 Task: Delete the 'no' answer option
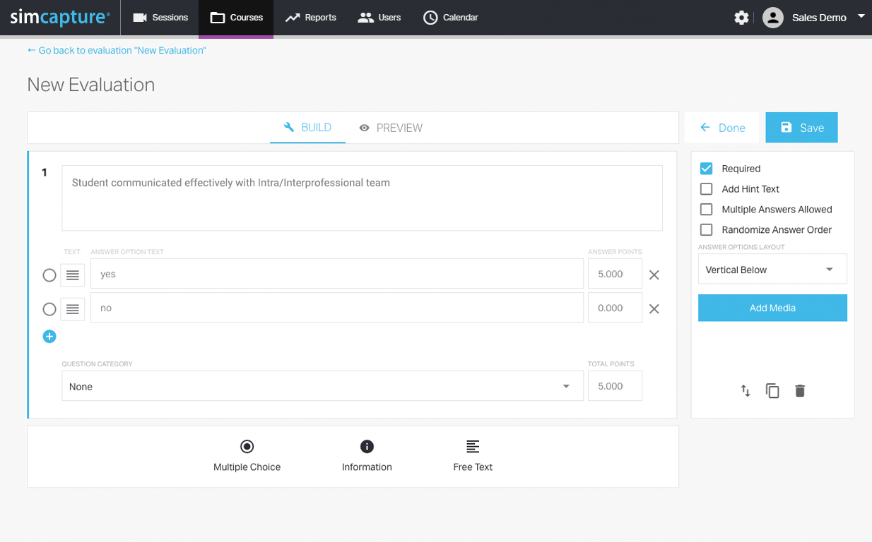(x=654, y=308)
